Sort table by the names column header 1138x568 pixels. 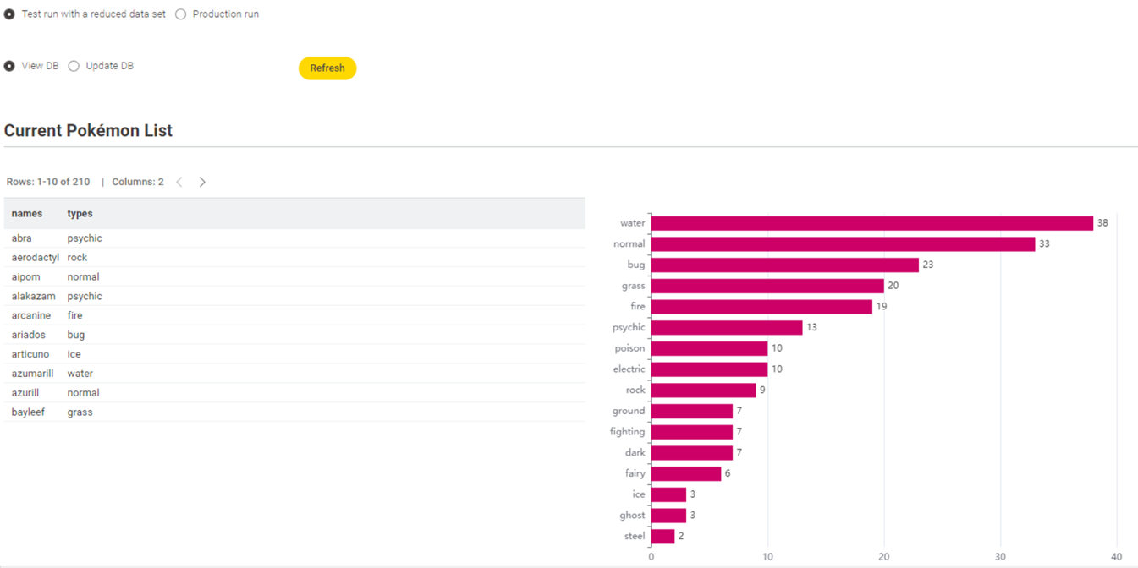click(x=27, y=214)
